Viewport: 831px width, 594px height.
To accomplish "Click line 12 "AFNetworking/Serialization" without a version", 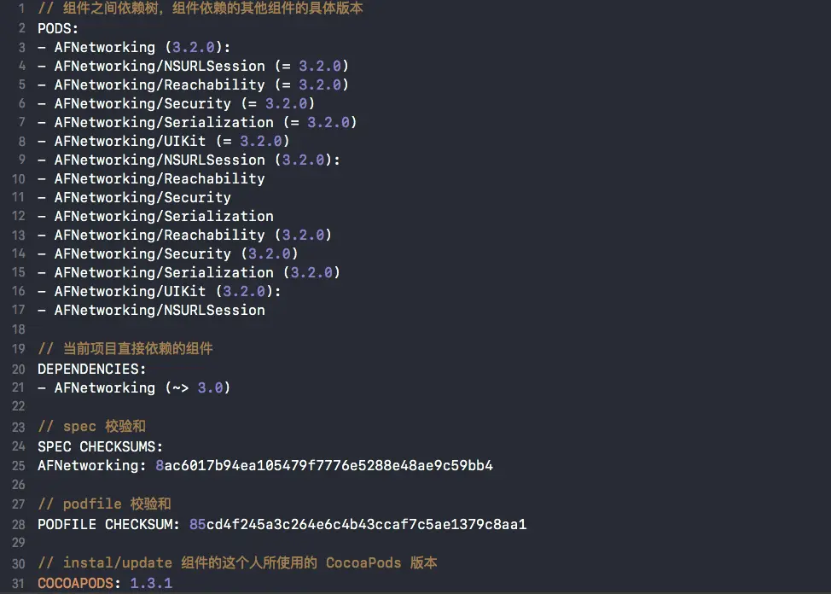I will pyautogui.click(x=155, y=217).
